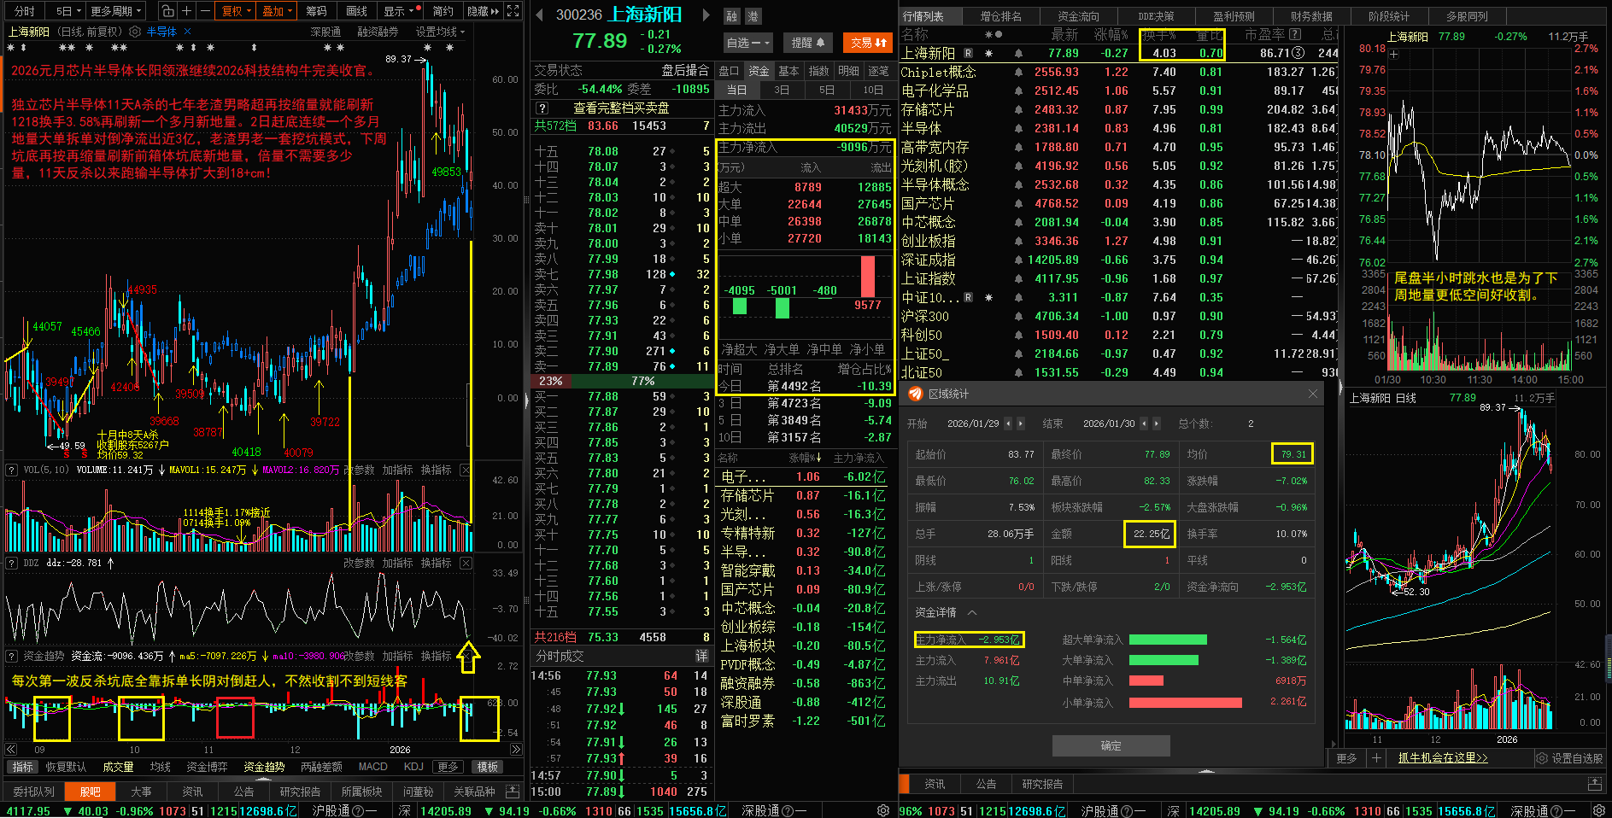Toggle the MACD indicator
Screen dimensions: 1612x818
(372, 767)
